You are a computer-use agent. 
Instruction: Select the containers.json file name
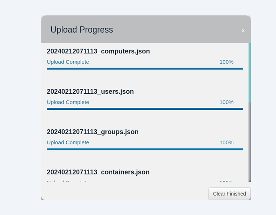[98, 172]
